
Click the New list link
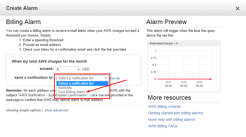tap(115, 78)
